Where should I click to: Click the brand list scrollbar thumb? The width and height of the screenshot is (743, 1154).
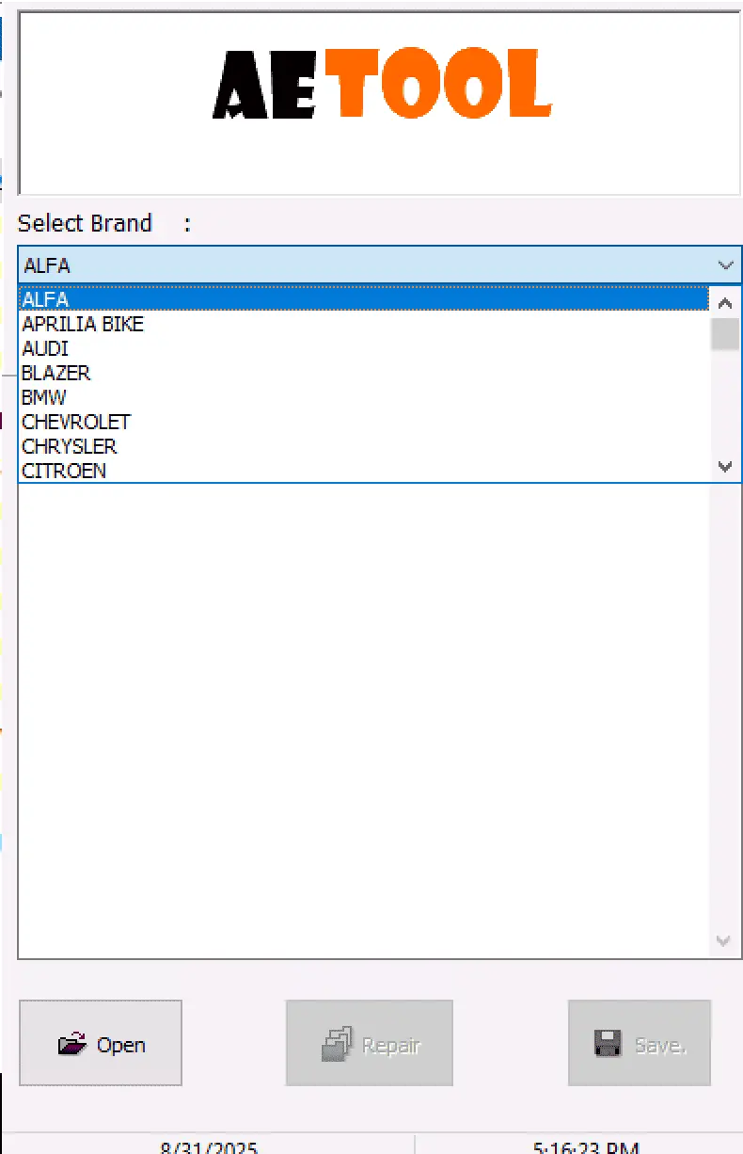tap(724, 334)
